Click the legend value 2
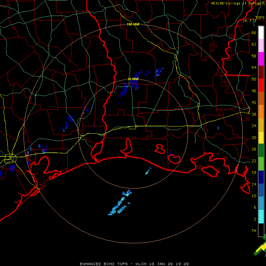 click(255, 219)
